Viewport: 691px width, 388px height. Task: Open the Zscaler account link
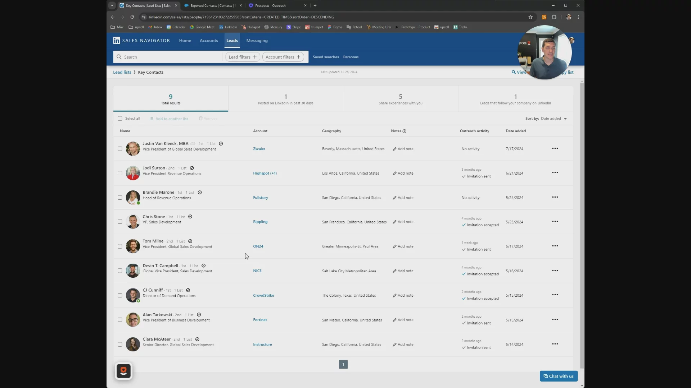tap(259, 149)
